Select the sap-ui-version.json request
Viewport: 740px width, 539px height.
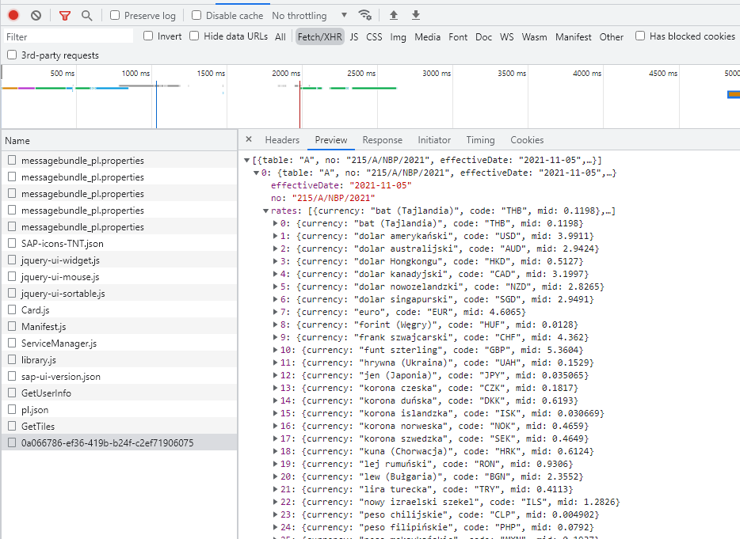point(119,376)
